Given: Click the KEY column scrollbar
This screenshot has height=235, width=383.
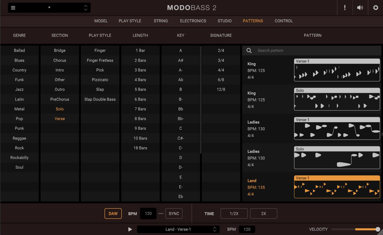Looking at the screenshot, I should 201,100.
